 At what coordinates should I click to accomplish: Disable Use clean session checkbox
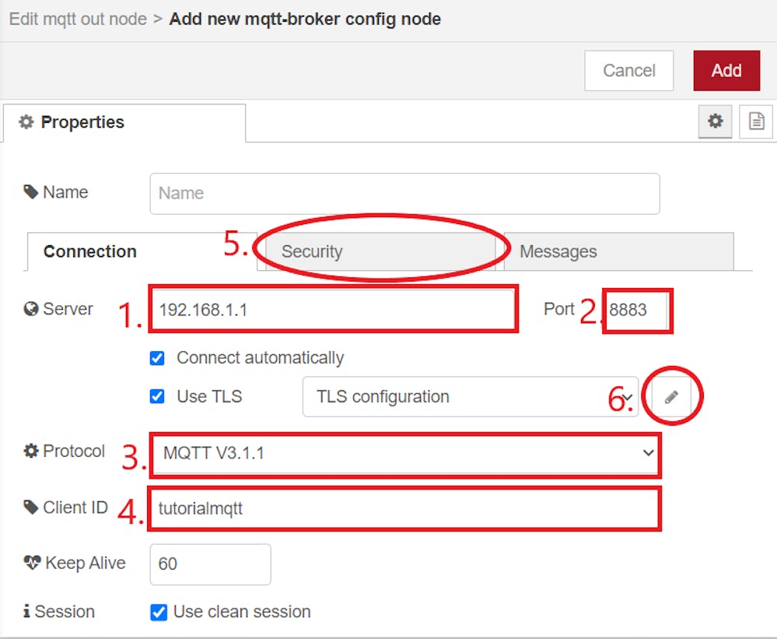[159, 613]
